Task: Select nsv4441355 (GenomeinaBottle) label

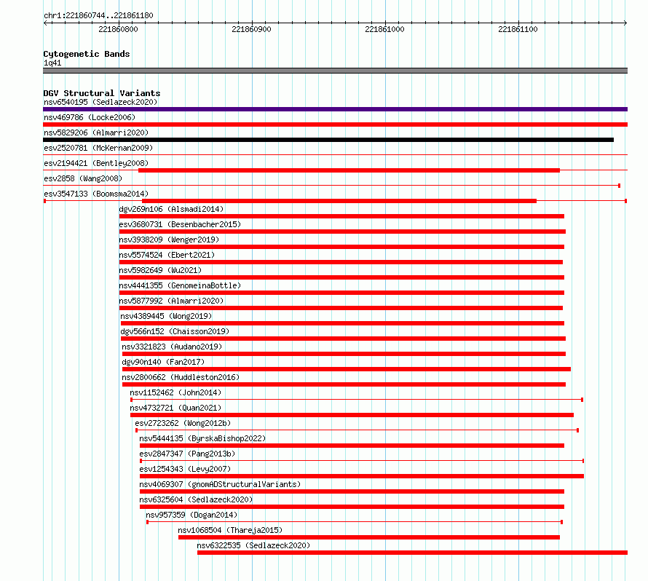Action: (x=180, y=285)
